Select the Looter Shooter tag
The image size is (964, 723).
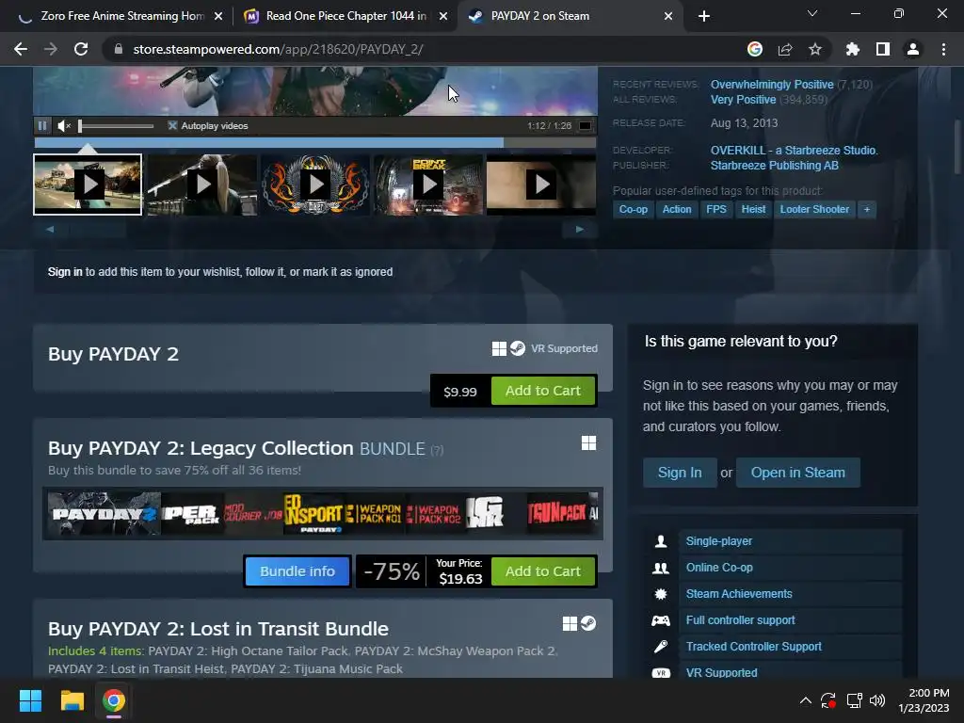814,209
